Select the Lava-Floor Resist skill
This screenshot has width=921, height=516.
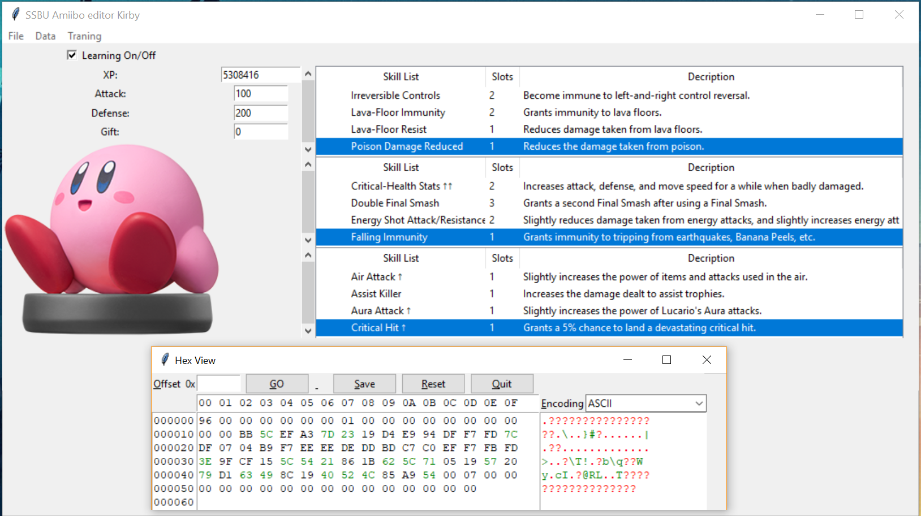pos(609,129)
